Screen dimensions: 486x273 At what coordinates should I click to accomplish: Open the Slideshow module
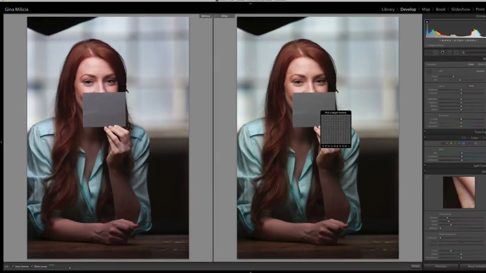coord(461,9)
